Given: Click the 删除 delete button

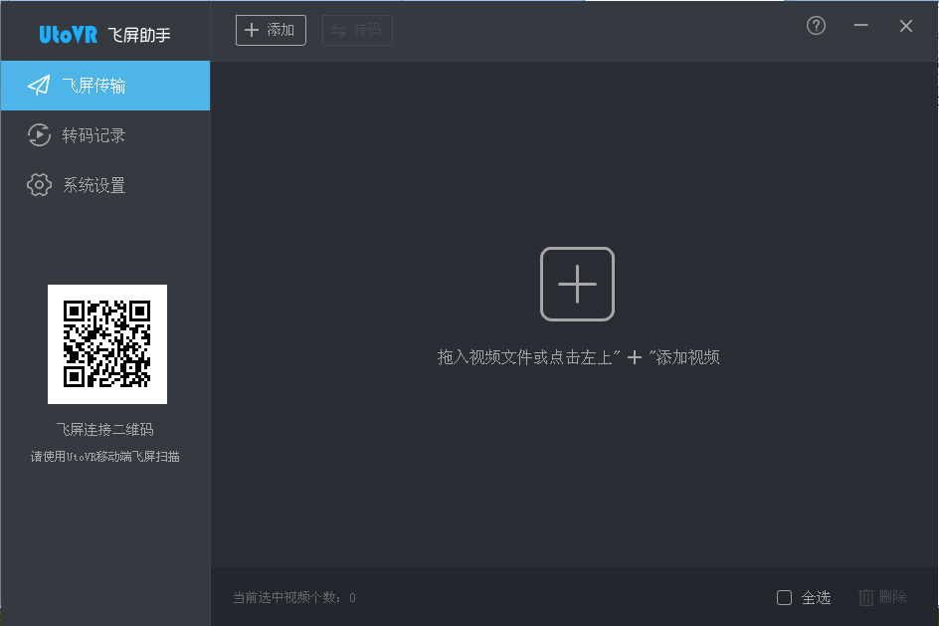Looking at the screenshot, I should 880,597.
